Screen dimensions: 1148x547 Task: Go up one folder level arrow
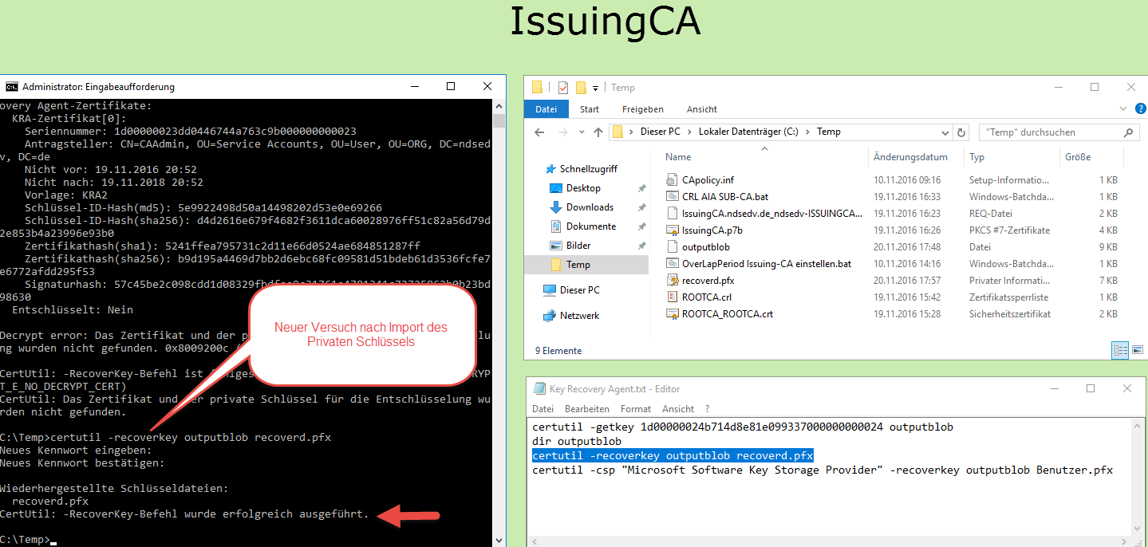click(x=598, y=132)
